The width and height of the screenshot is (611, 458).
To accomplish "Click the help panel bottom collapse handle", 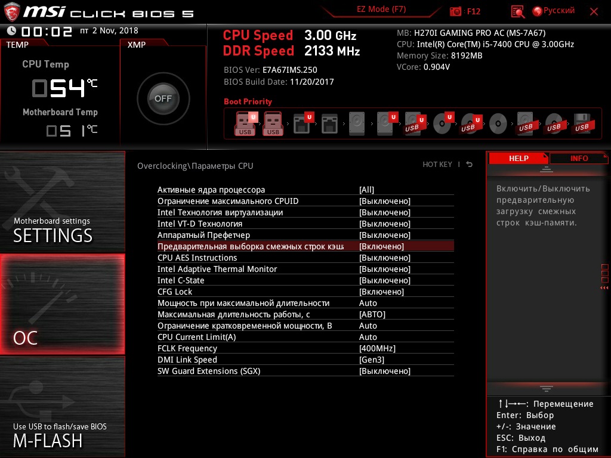I will coord(547,388).
